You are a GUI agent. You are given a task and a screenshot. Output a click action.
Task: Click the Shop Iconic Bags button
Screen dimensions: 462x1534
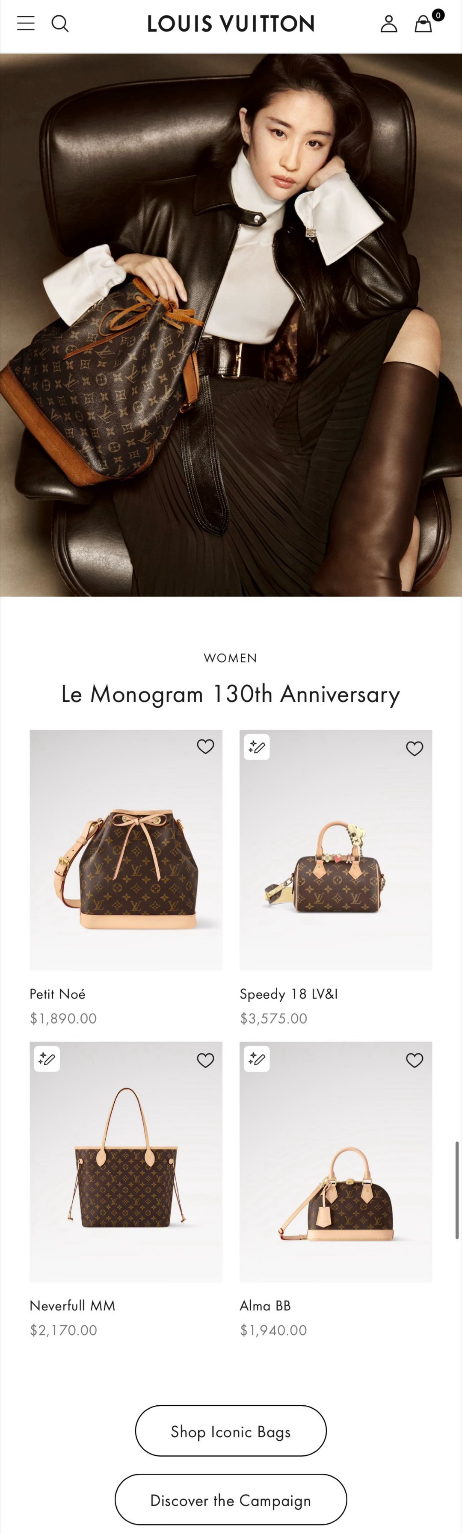(231, 1431)
